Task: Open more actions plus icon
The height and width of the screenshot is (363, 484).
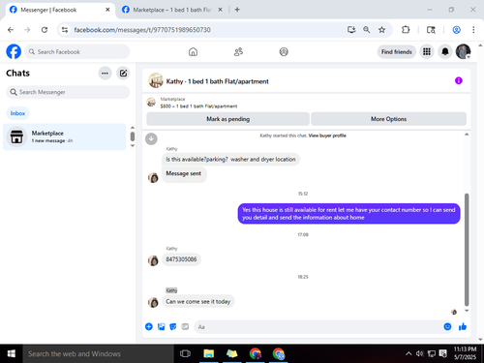Action: [149, 327]
